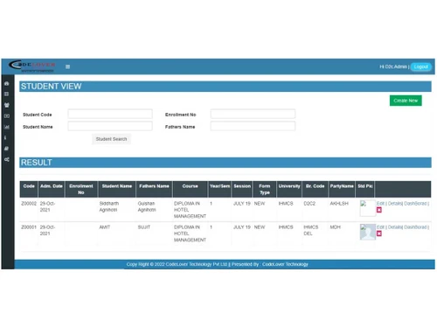Open Details for student AMIT
The image size is (437, 328).
(395, 227)
